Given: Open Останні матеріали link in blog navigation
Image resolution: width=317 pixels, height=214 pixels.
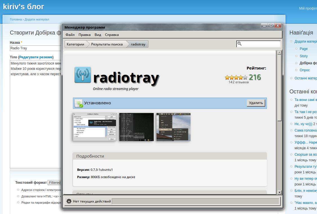Looking at the screenshot, I should (306, 78).
